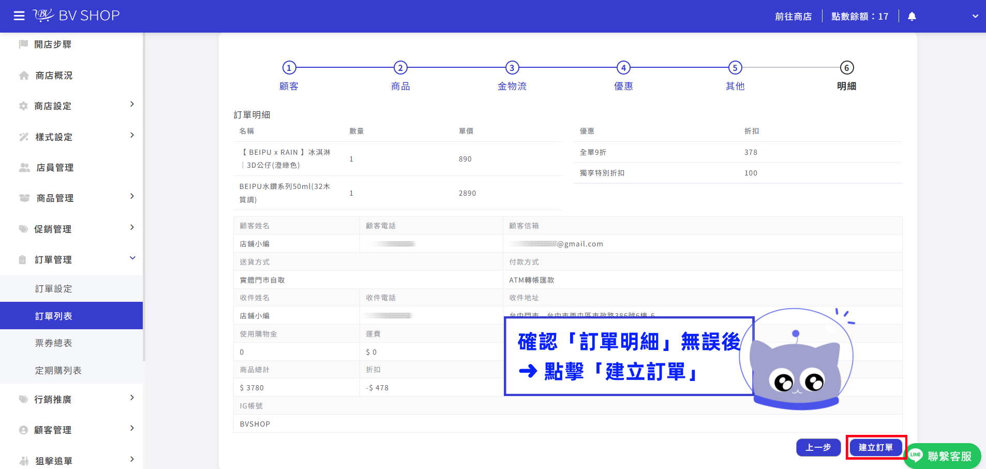Click the 全單9折 discount row
The height and width of the screenshot is (469, 986).
[738, 152]
